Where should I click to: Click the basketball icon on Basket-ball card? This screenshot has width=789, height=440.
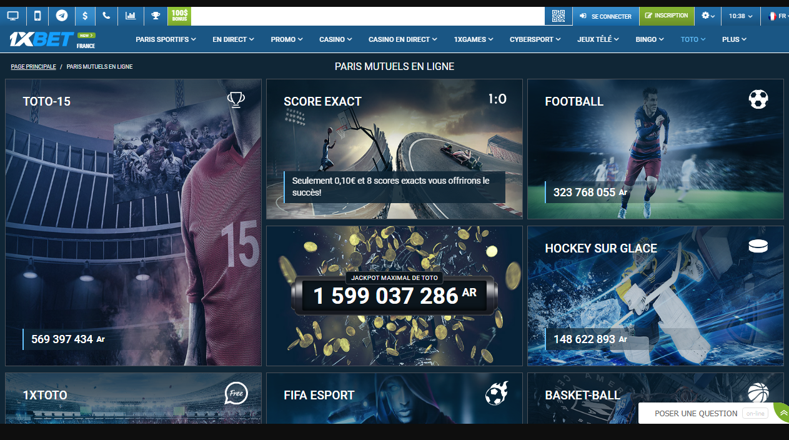[x=758, y=392]
